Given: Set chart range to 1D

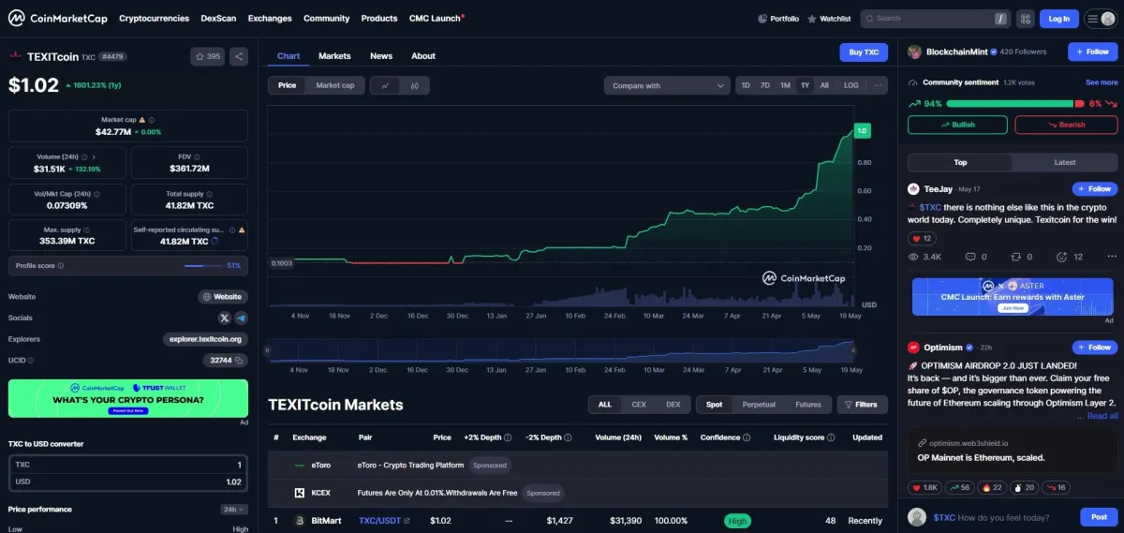Looking at the screenshot, I should click(x=746, y=85).
